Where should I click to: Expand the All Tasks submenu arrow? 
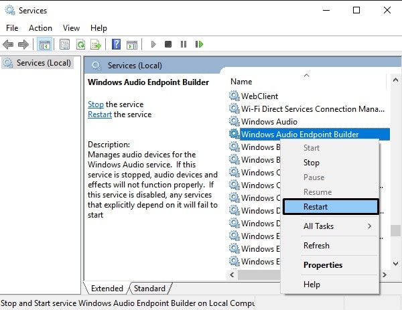tap(369, 226)
